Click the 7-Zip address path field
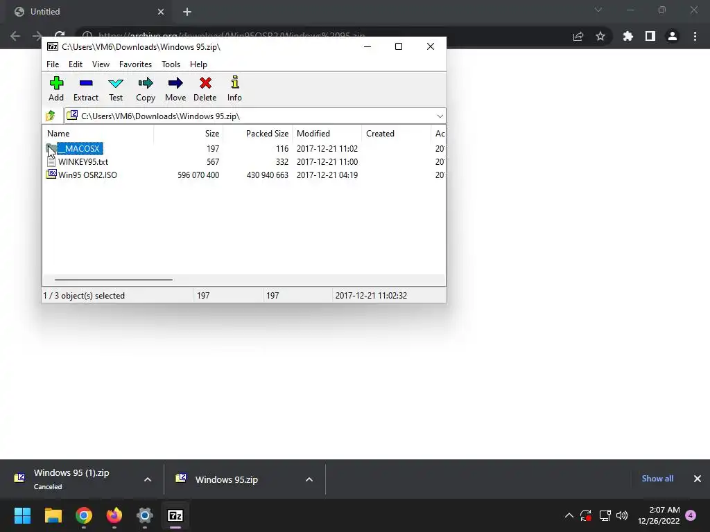The image size is (710, 532). [x=255, y=116]
